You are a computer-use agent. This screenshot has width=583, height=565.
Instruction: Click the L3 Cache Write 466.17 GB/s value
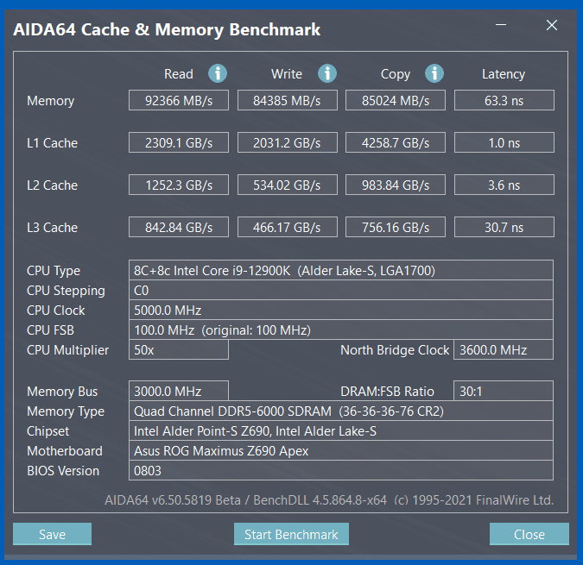click(288, 227)
